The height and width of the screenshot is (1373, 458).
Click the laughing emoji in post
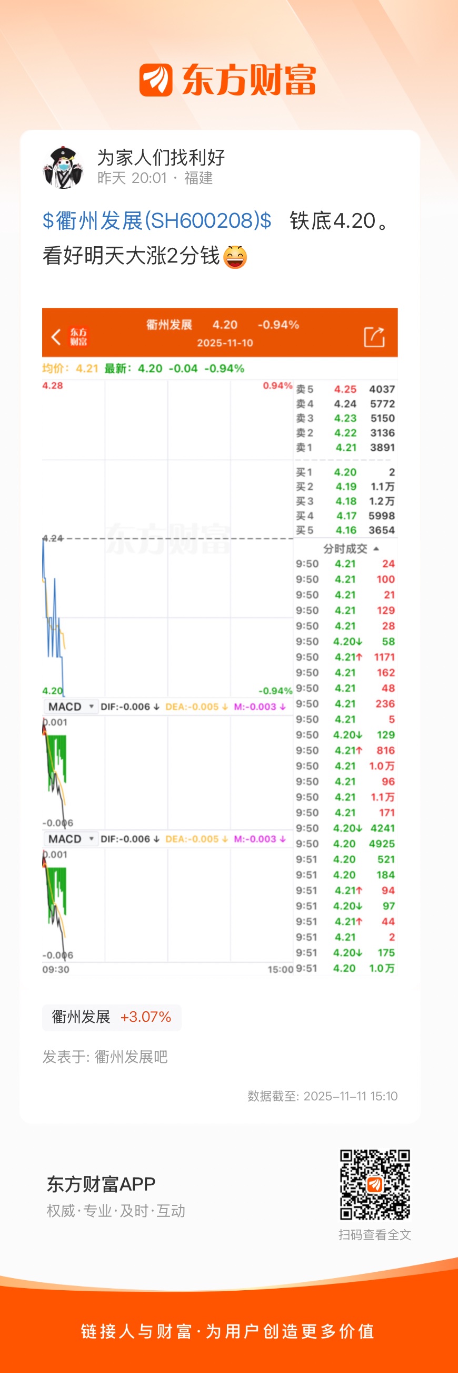(235, 257)
